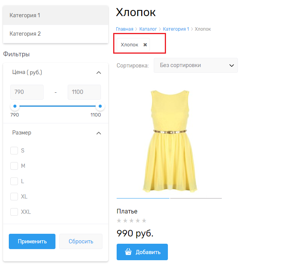Image resolution: width=283 pixels, height=274 pixels.
Task: Click the minimum price input field
Action: (27, 92)
